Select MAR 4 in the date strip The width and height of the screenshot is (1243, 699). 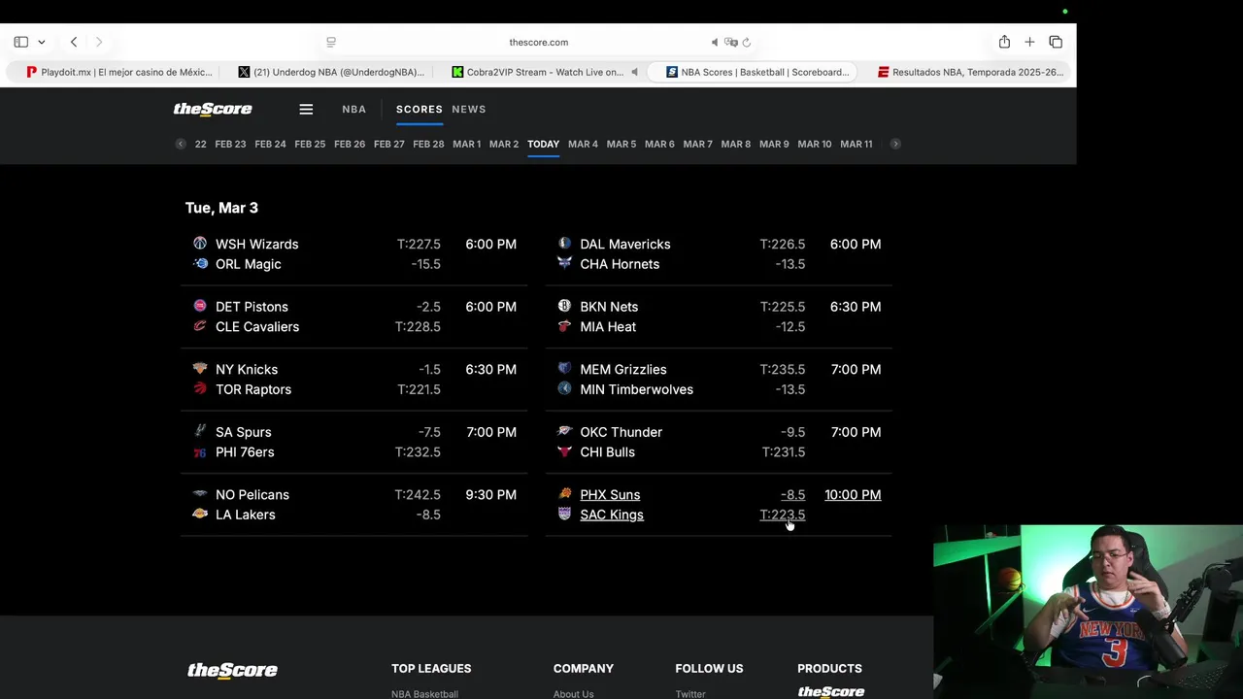pyautogui.click(x=583, y=144)
